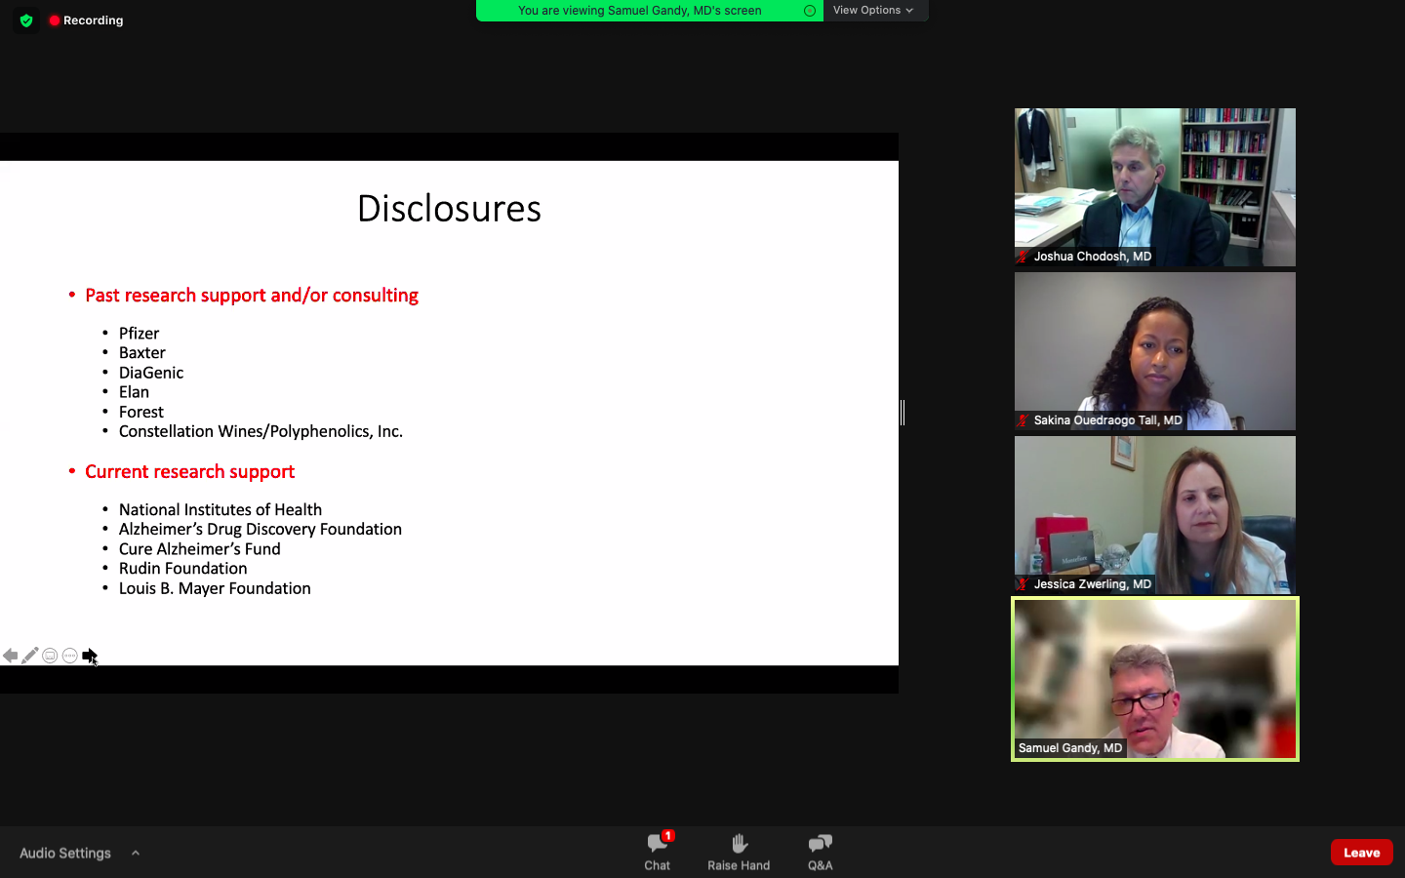This screenshot has width=1405, height=878.
Task: Select Joshua Chodosh, MD video thumbnail
Action: [x=1155, y=187]
